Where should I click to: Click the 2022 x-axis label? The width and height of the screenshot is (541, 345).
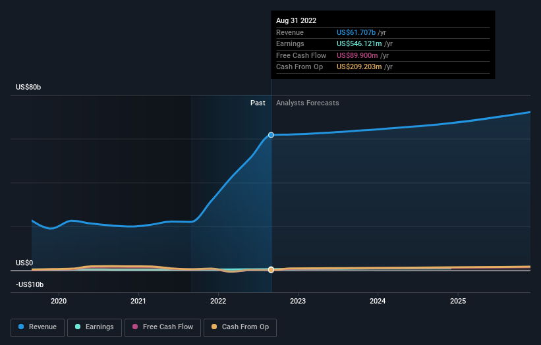click(x=218, y=301)
